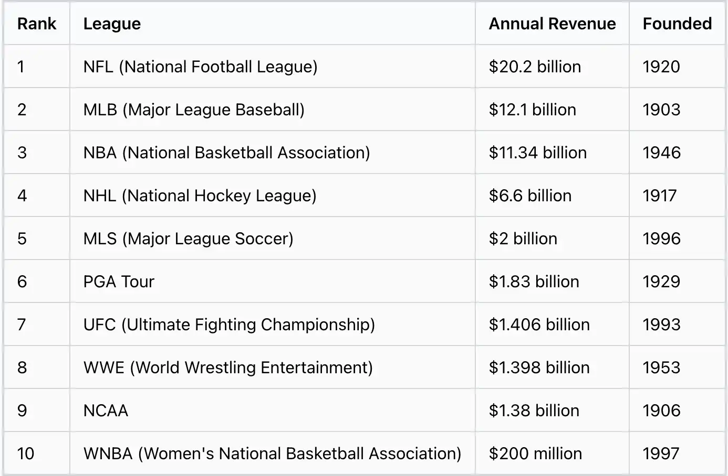Click the $20.2 billion revenue cell
The height and width of the screenshot is (476, 728).
[535, 67]
